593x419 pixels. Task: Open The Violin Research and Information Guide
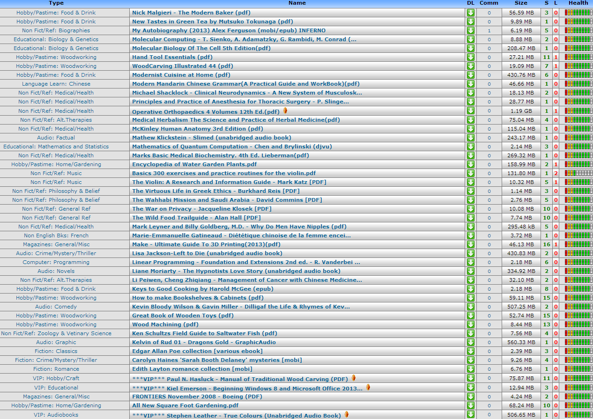pyautogui.click(x=229, y=182)
